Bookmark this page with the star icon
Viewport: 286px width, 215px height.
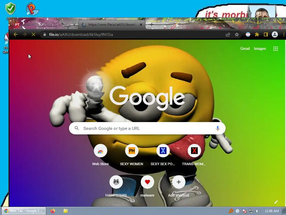pos(237,34)
